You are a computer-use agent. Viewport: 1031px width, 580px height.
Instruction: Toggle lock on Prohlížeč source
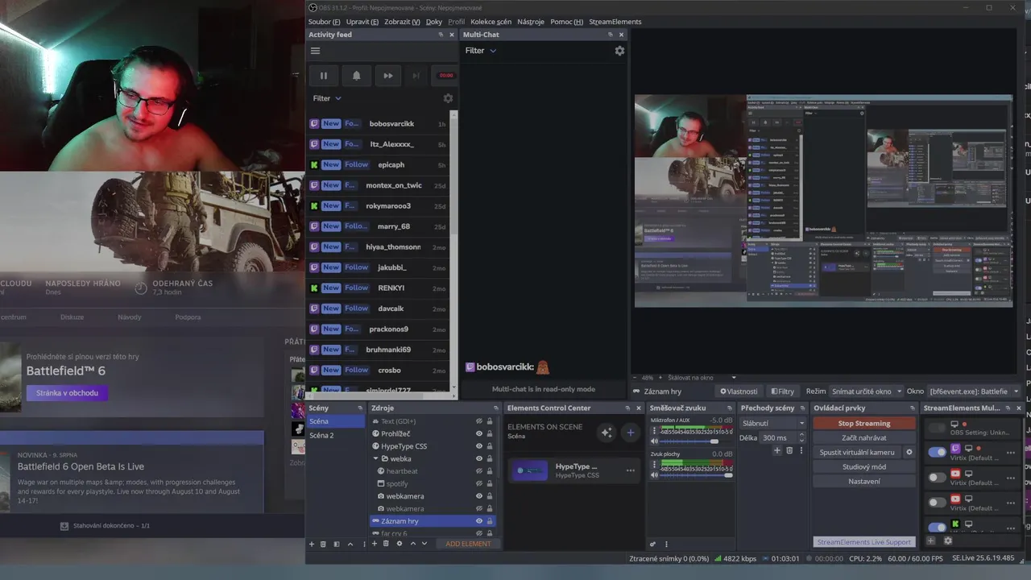tap(489, 433)
